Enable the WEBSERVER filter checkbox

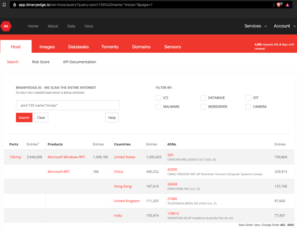coord(203,107)
